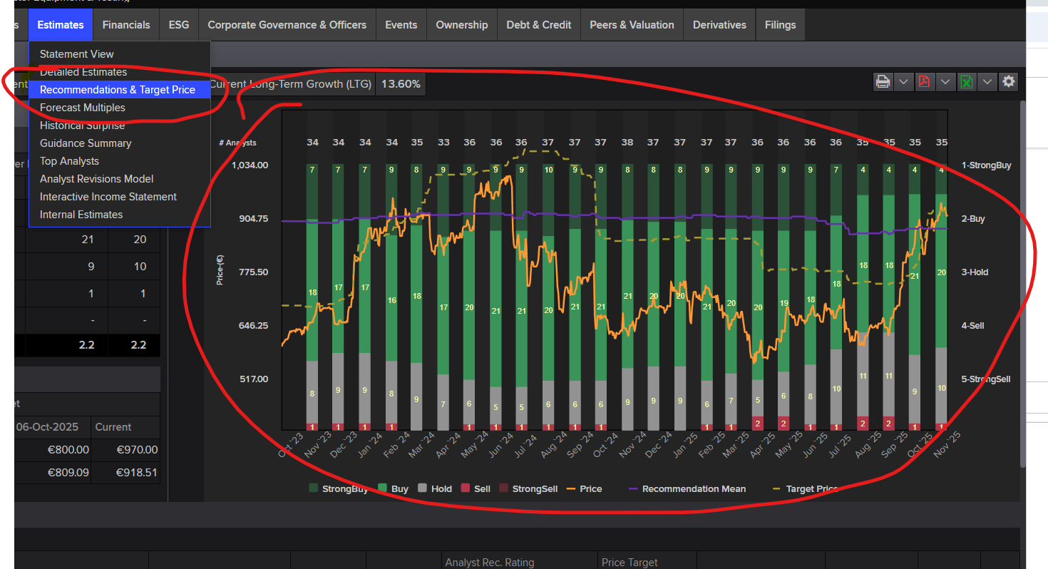The image size is (1048, 569).
Task: Expand the PDF export options dropdown arrow
Action: click(x=945, y=81)
